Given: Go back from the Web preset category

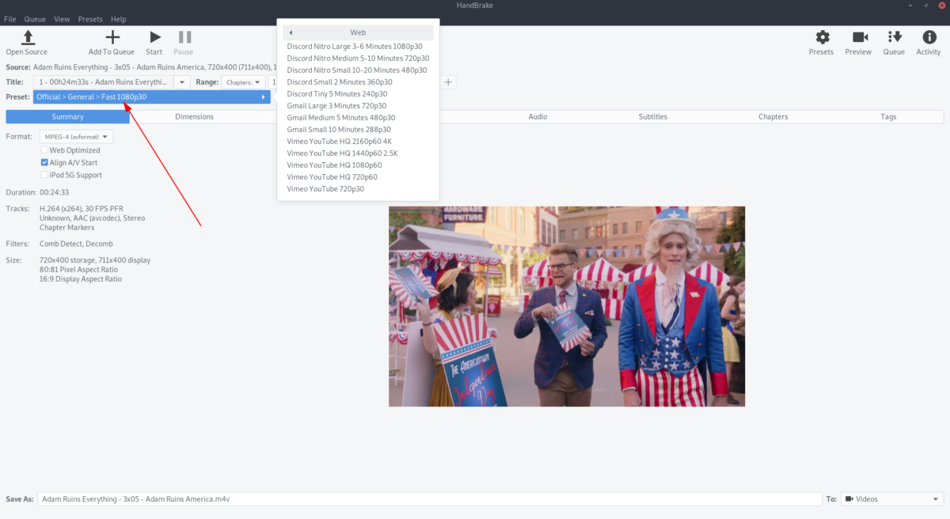Looking at the screenshot, I should pos(290,32).
